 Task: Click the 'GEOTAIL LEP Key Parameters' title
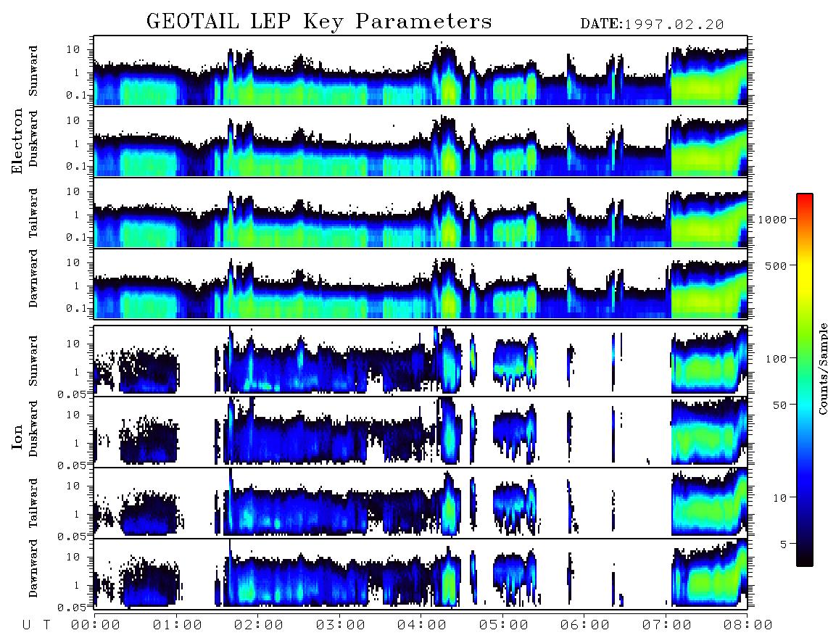(319, 22)
